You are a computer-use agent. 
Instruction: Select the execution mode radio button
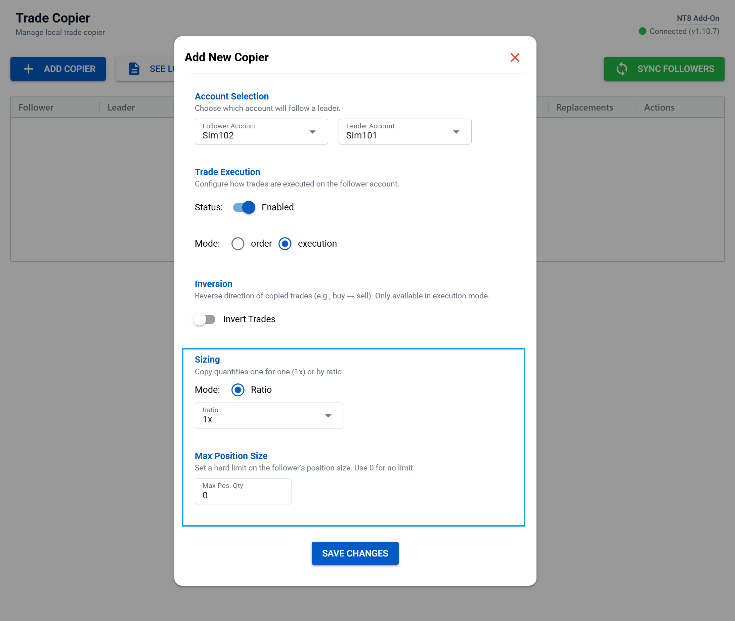pyautogui.click(x=285, y=244)
